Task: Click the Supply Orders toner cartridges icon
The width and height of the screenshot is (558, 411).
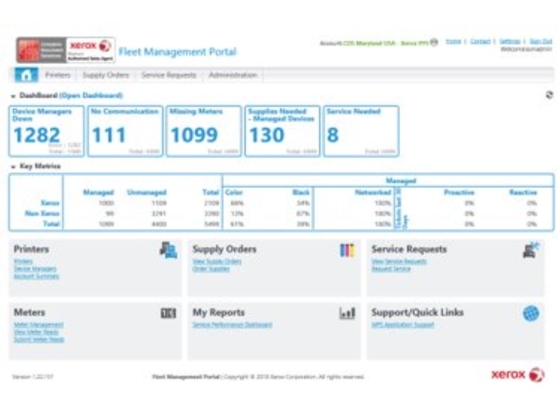Action: 347,250
